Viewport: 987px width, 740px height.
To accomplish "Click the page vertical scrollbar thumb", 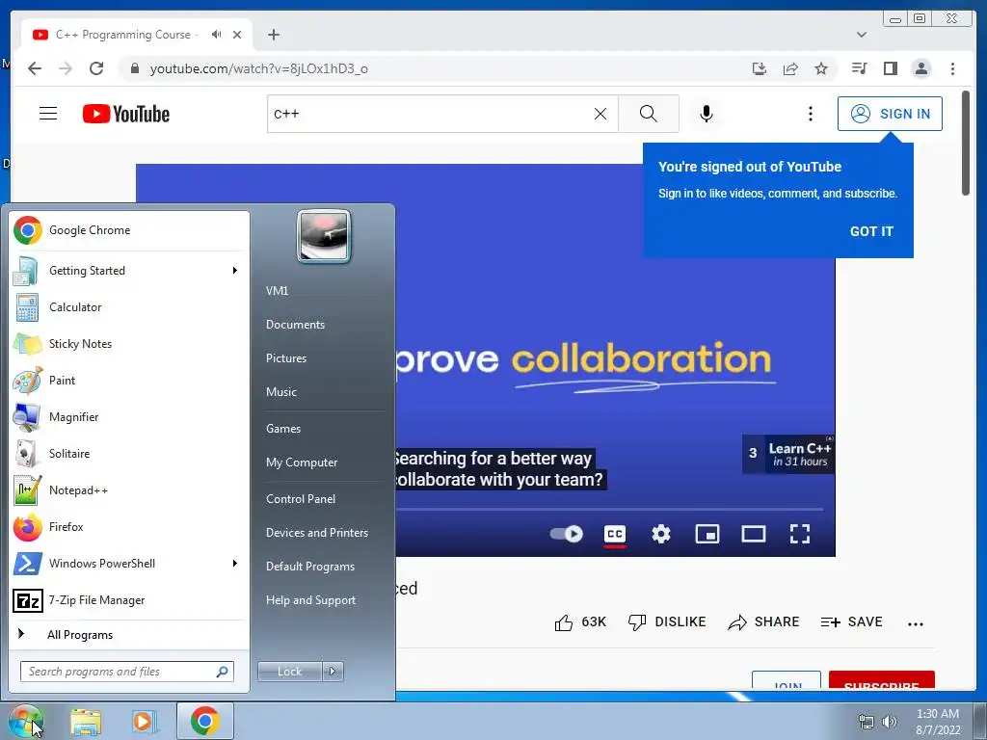I will (966, 143).
